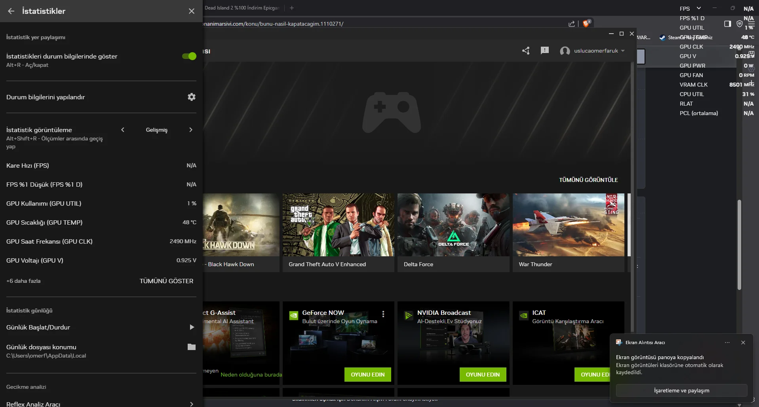Open the feedback notification icon
The image size is (759, 407).
pos(545,50)
